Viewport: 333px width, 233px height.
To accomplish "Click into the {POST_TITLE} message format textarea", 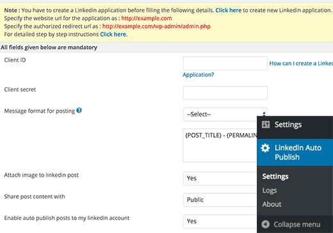I will point(220,145).
